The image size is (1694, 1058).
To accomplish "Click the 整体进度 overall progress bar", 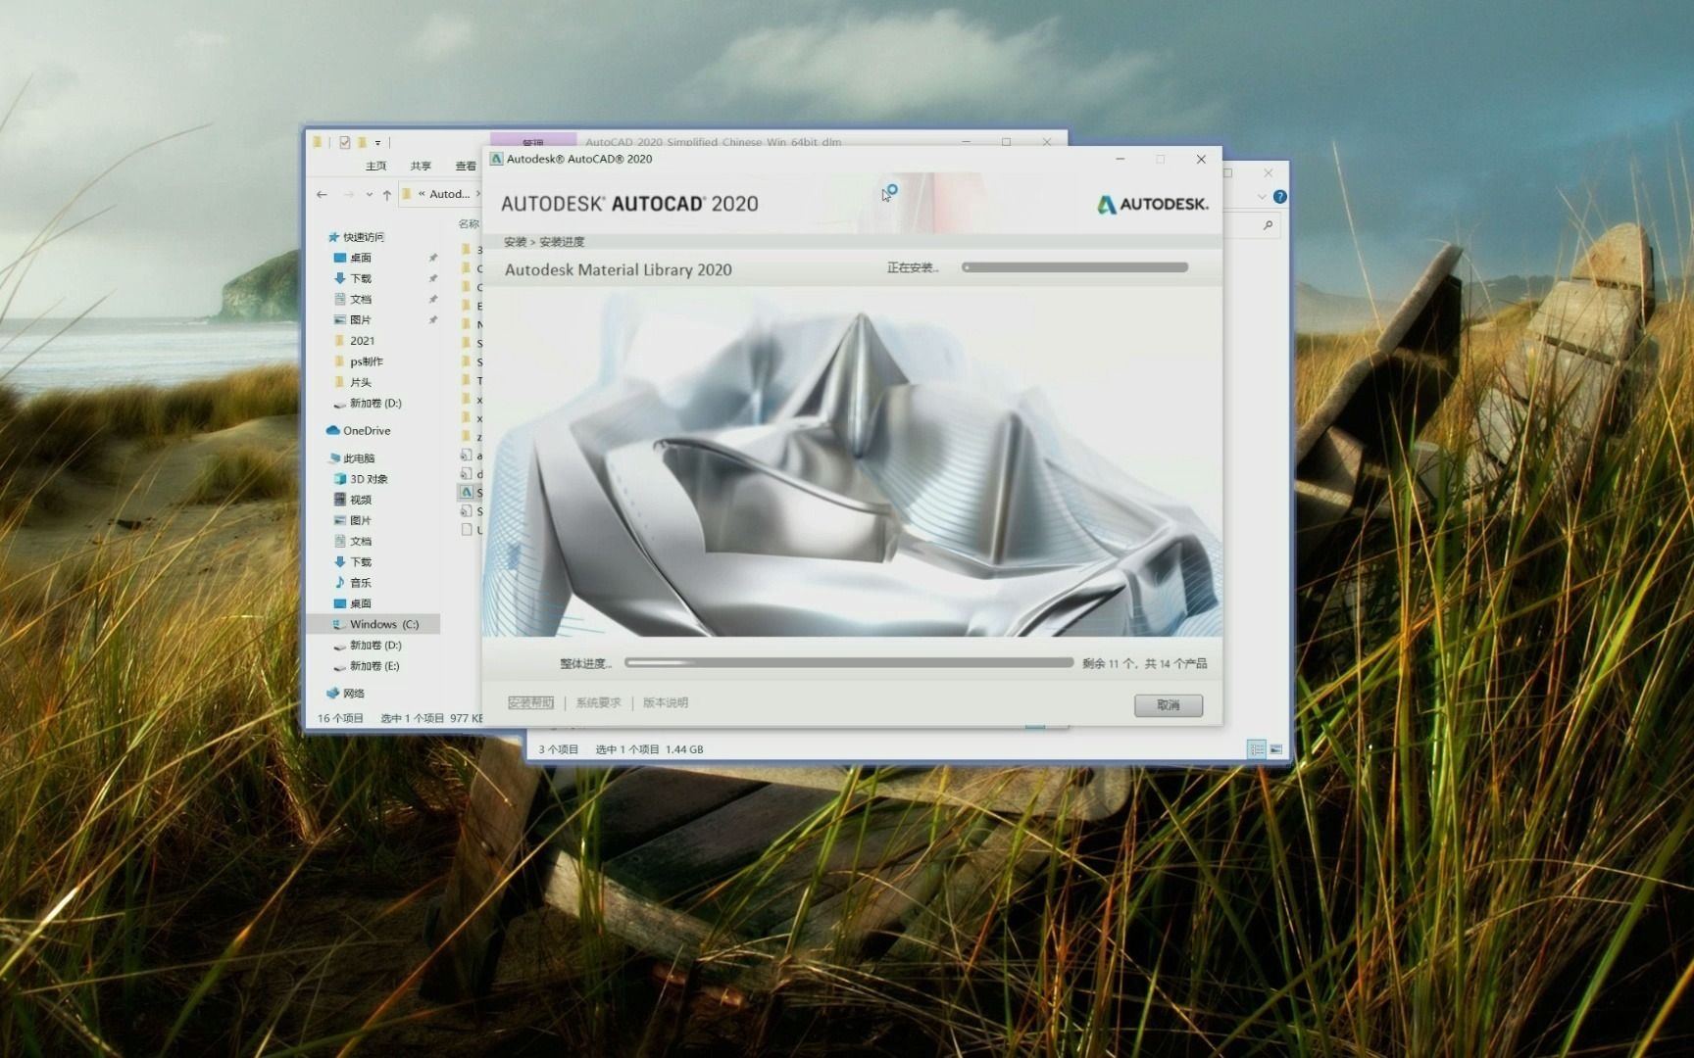I will pyautogui.click(x=849, y=663).
